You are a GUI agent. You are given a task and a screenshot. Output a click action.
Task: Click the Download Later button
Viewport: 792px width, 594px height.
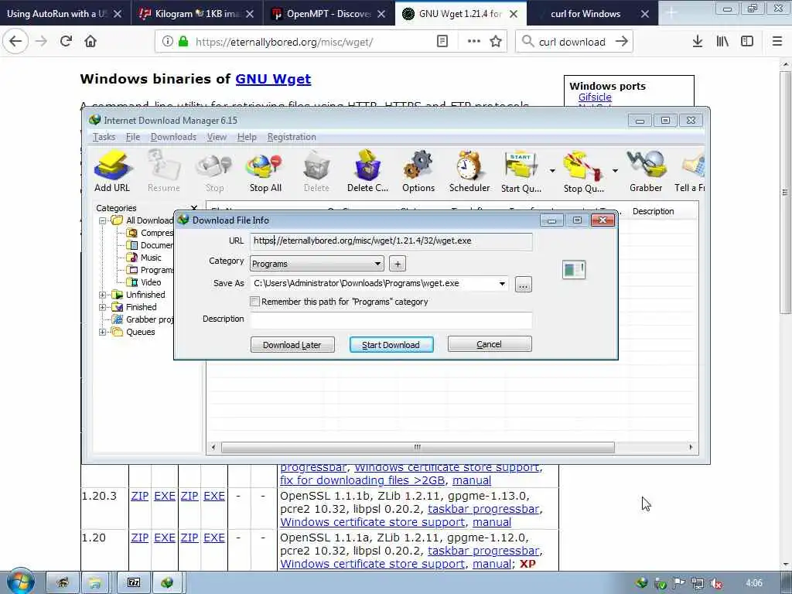pyautogui.click(x=292, y=345)
